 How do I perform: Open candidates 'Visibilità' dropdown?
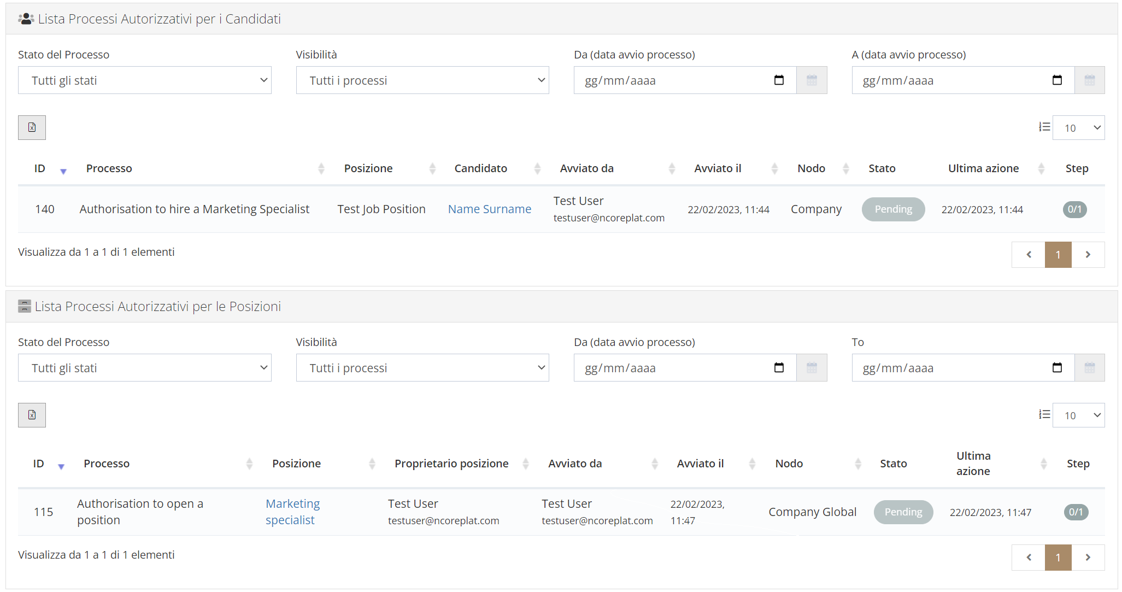tap(422, 80)
